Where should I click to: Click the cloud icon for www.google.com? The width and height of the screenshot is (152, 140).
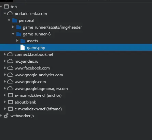(10, 82)
